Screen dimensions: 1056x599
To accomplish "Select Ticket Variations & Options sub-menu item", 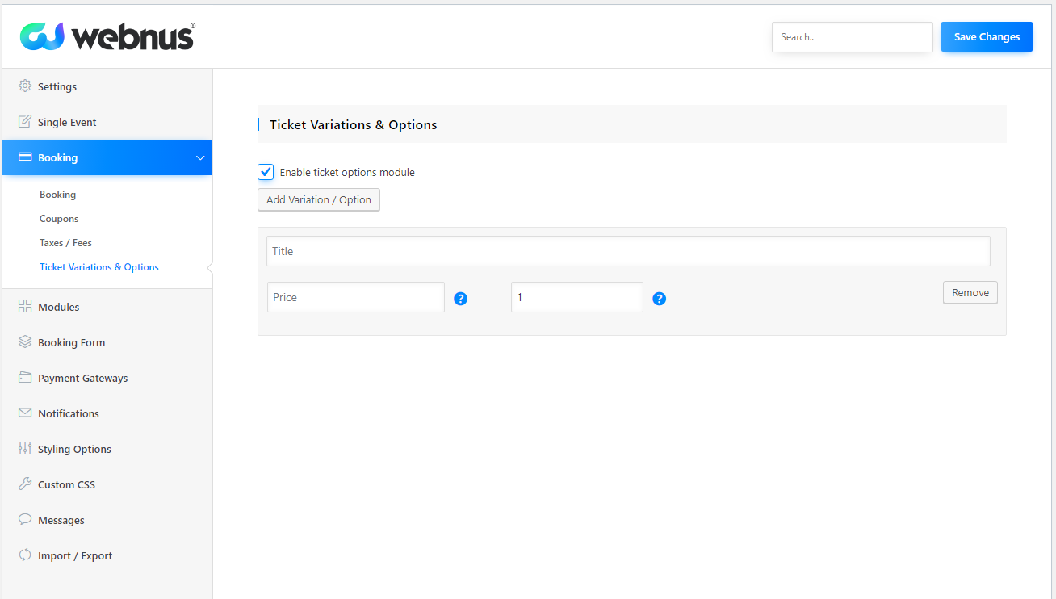I will tap(99, 267).
